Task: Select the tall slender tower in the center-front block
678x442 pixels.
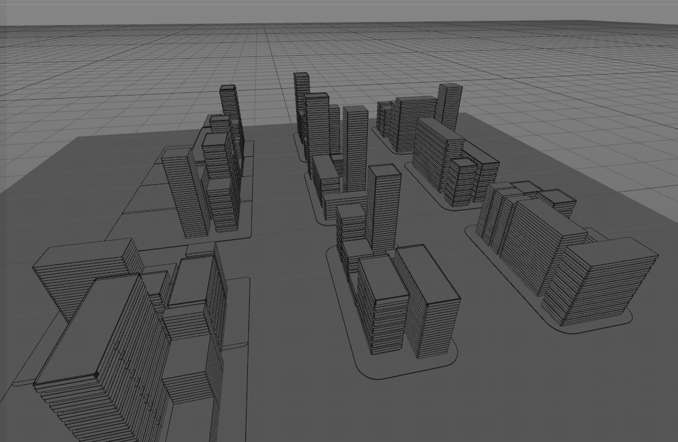Action: [x=383, y=209]
